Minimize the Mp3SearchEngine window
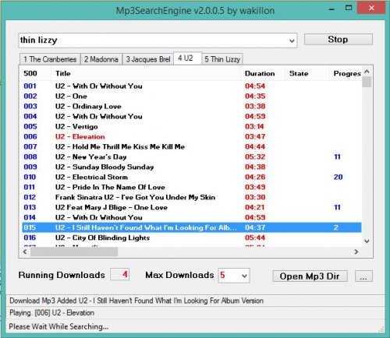390x338 pixels. point(331,9)
